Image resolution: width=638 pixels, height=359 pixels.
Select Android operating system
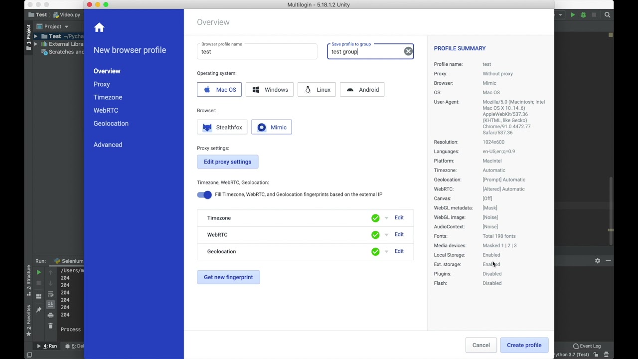pos(362,90)
